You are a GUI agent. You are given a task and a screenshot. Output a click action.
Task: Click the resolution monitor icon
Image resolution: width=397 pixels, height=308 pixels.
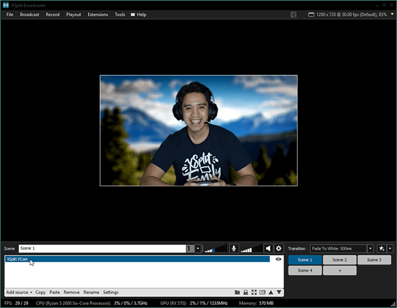[x=311, y=15]
